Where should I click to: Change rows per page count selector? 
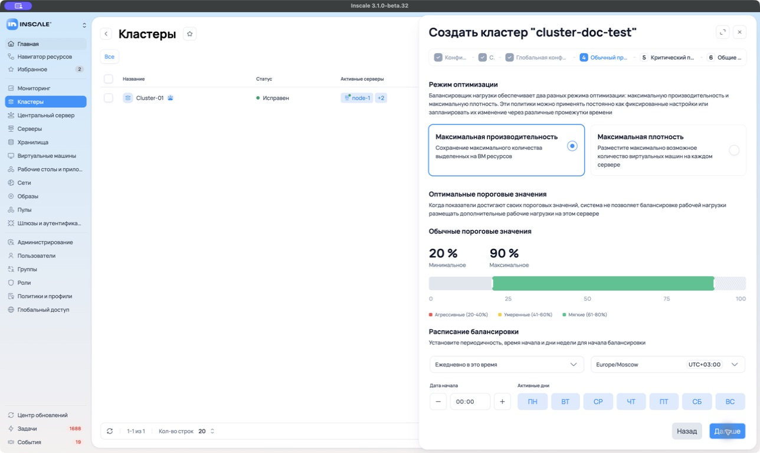click(x=206, y=431)
